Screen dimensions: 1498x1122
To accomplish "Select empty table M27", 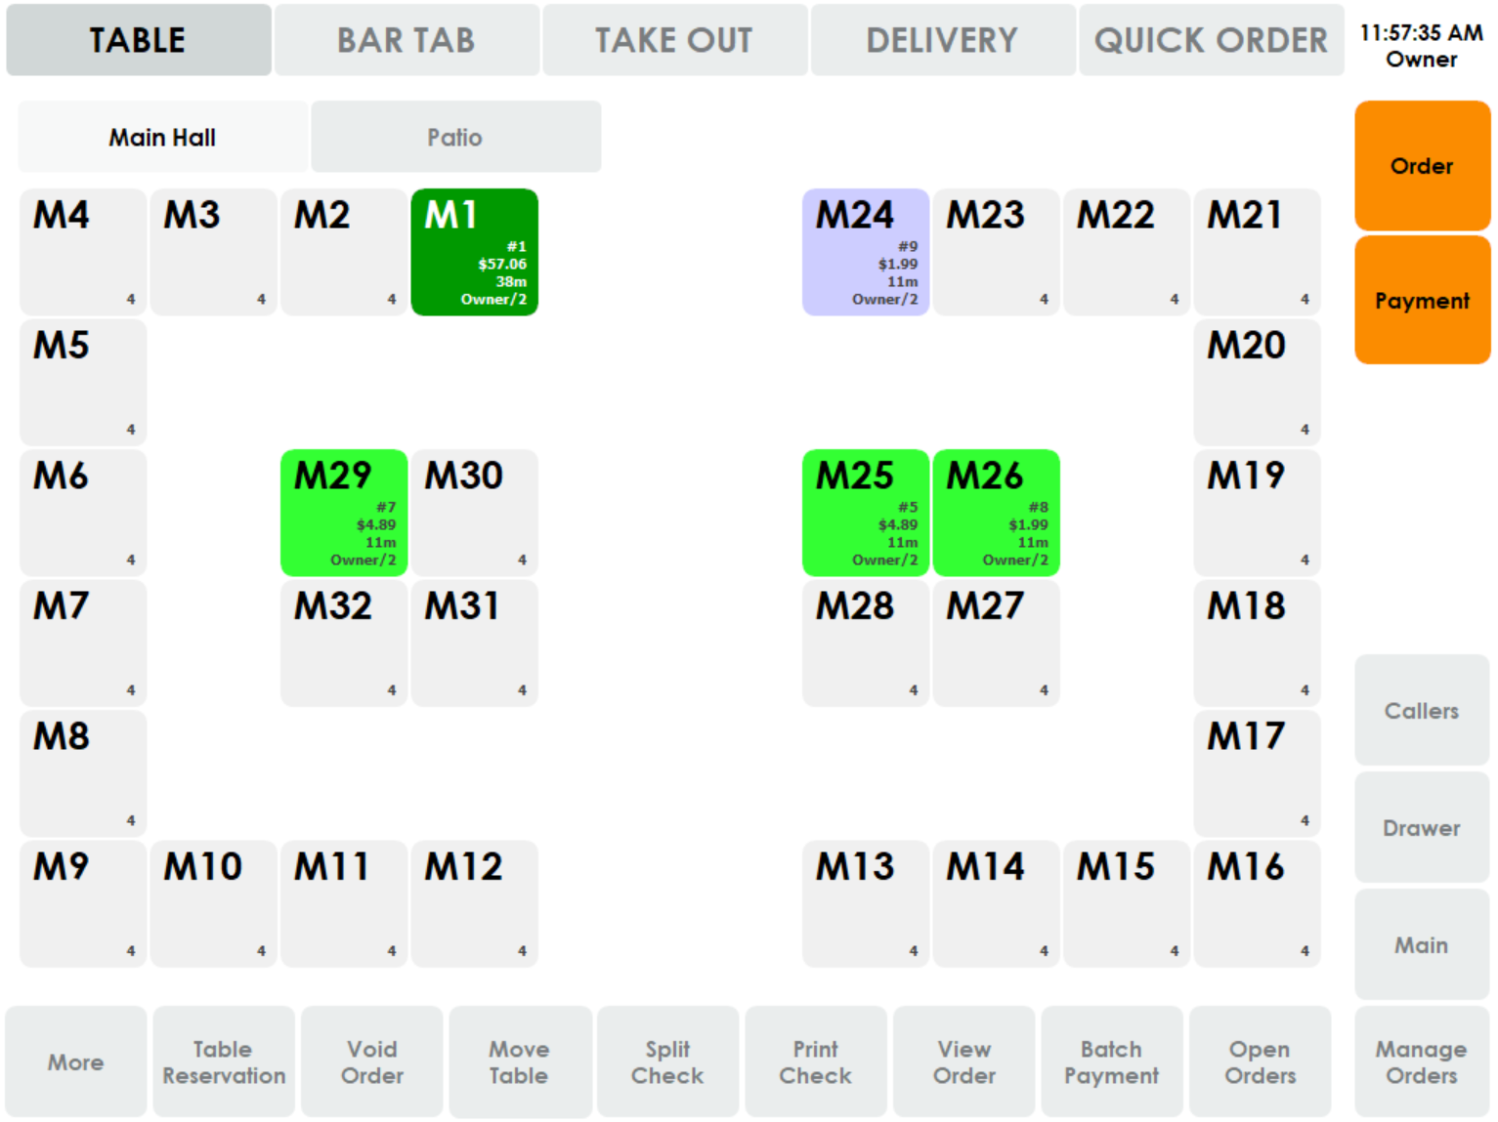I will [997, 644].
